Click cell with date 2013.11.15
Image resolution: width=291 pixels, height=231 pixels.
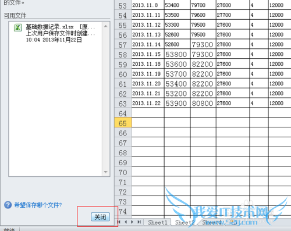[148, 54]
